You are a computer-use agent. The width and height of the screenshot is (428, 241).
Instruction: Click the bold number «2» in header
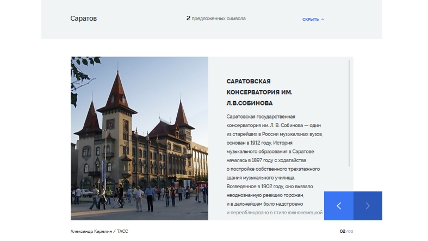(x=188, y=18)
